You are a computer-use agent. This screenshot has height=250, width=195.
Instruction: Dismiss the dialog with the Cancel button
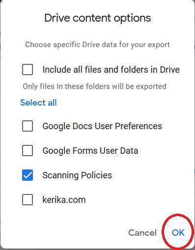(x=142, y=232)
